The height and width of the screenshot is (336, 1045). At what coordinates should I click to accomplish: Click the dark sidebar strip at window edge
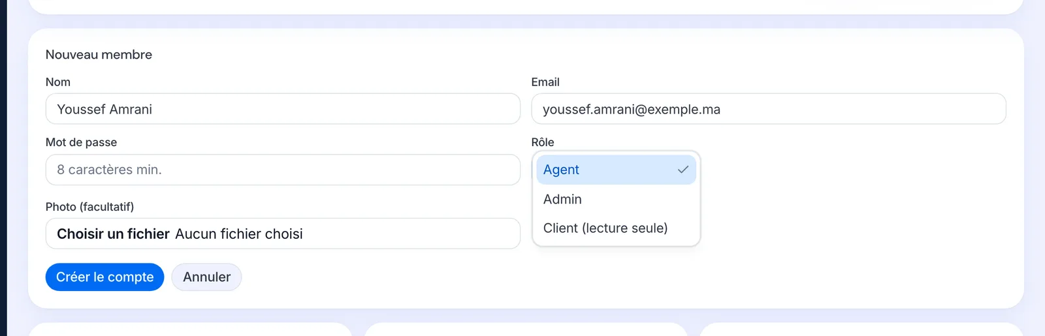[3, 168]
